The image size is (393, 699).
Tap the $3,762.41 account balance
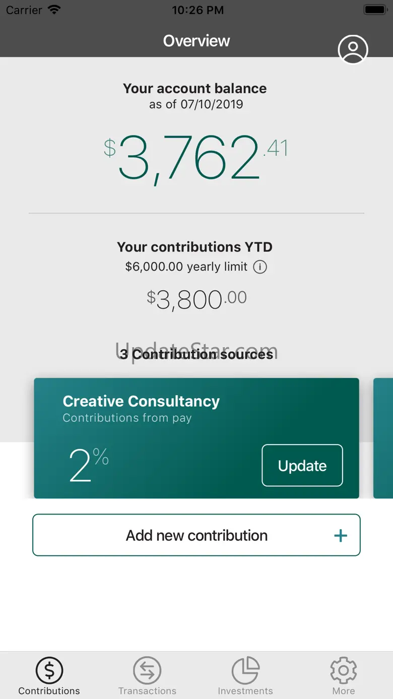195,158
